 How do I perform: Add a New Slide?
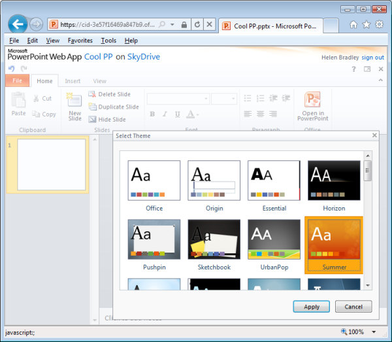(x=74, y=107)
